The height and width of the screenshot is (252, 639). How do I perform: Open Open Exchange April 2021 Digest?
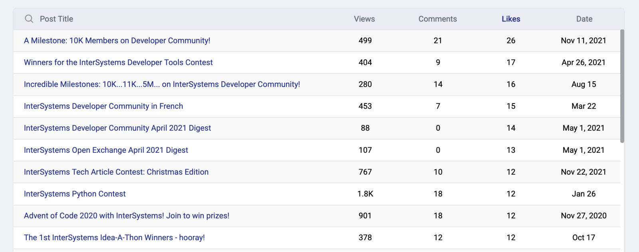tap(106, 150)
